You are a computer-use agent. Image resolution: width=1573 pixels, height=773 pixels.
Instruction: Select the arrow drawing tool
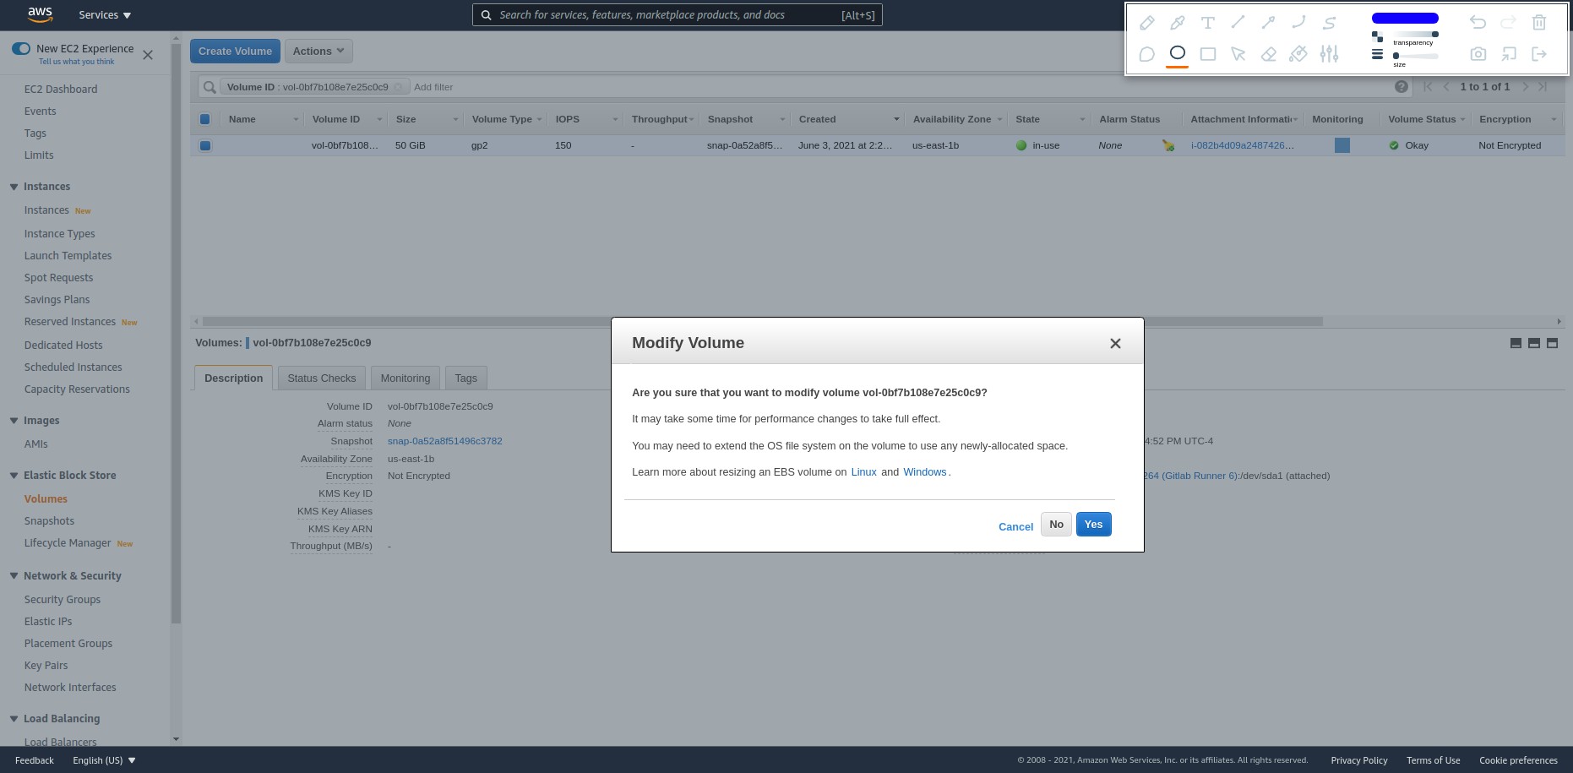point(1268,23)
